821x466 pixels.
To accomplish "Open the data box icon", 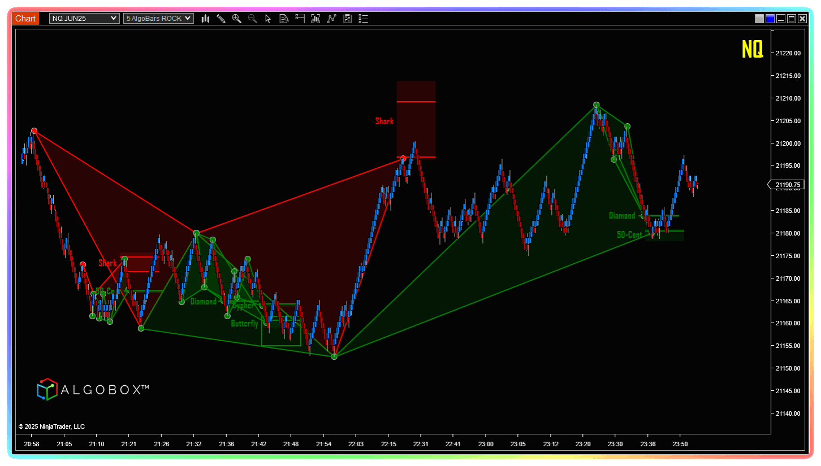I will coord(284,19).
